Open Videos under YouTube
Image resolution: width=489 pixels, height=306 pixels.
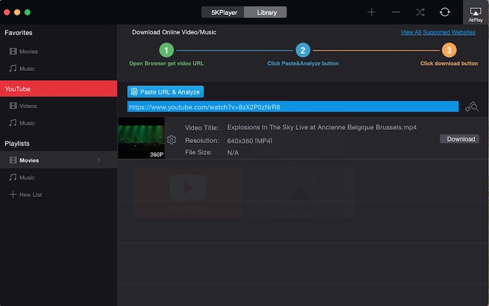(x=23, y=106)
